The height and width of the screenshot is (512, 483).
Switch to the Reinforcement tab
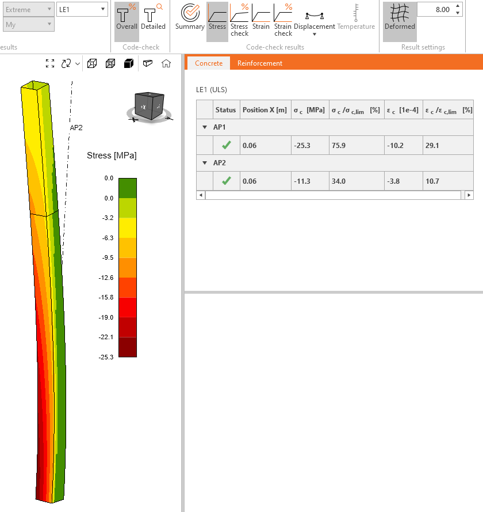click(x=260, y=63)
